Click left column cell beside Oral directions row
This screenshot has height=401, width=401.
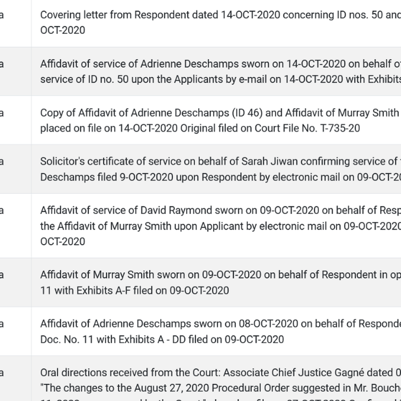15,378
